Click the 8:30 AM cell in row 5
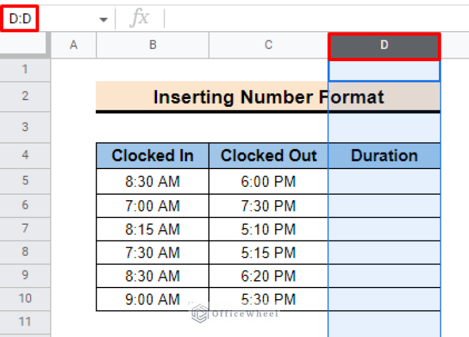Viewport: 469px width, 337px height. click(x=152, y=181)
